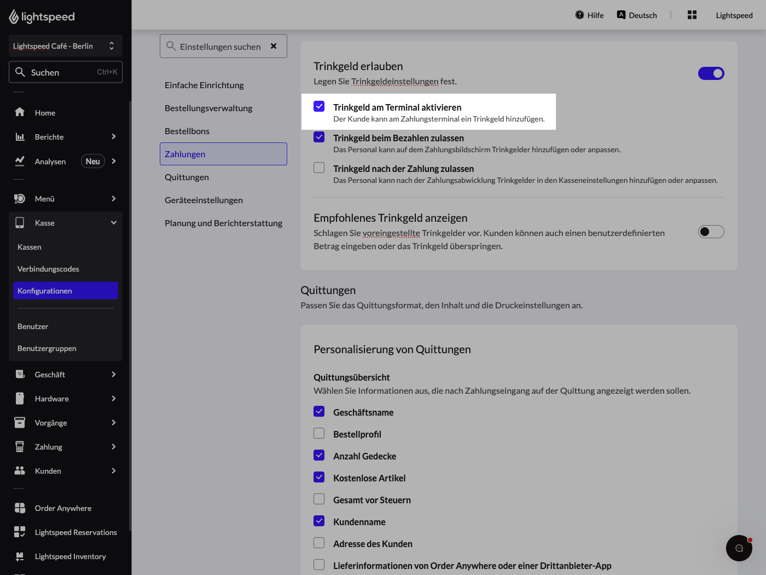Click the Neu badge beside Analysen
The image size is (766, 575).
coord(93,161)
